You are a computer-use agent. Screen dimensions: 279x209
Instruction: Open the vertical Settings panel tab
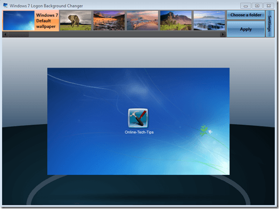point(270,23)
